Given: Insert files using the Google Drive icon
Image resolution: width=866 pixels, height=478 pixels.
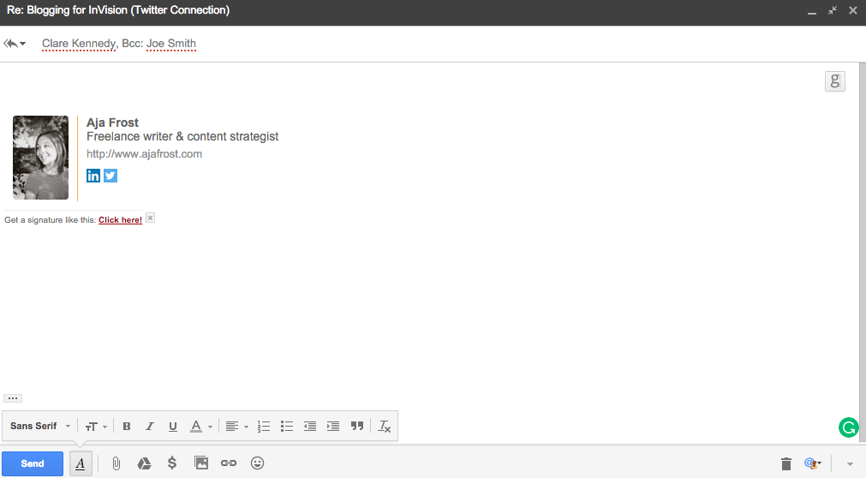Looking at the screenshot, I should click(x=144, y=463).
